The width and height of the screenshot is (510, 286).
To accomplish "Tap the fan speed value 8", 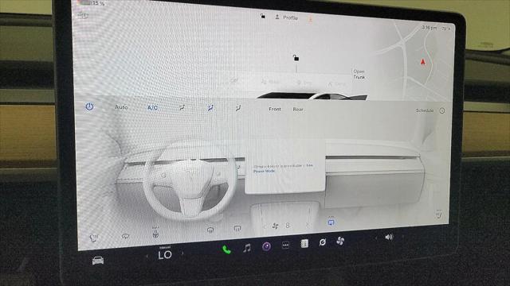I will (288, 225).
